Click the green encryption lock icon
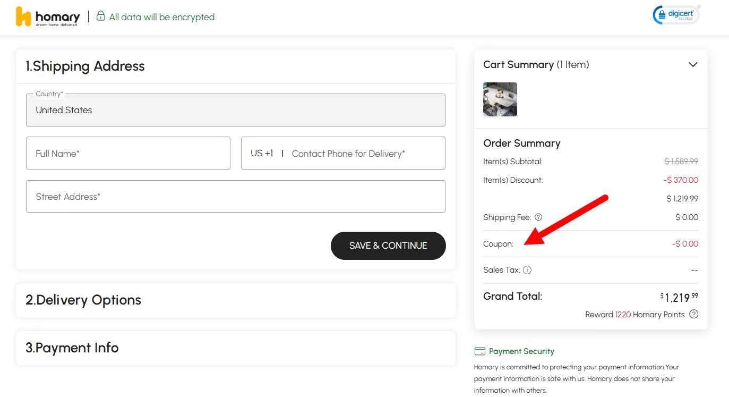Viewport: 729px width, 397px height. [x=100, y=16]
